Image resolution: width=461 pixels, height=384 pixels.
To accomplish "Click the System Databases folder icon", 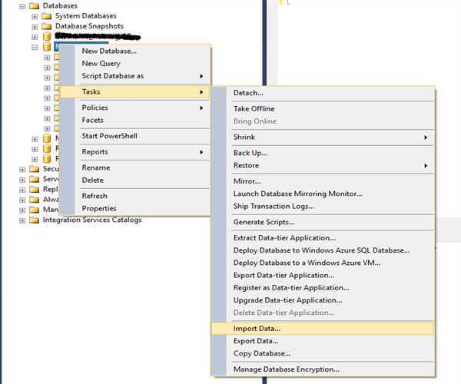I will (47, 16).
